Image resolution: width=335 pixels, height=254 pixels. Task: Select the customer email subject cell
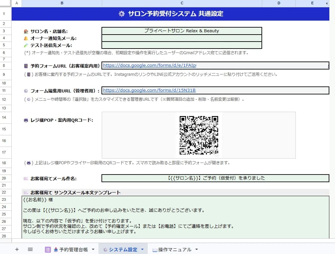[215, 178]
